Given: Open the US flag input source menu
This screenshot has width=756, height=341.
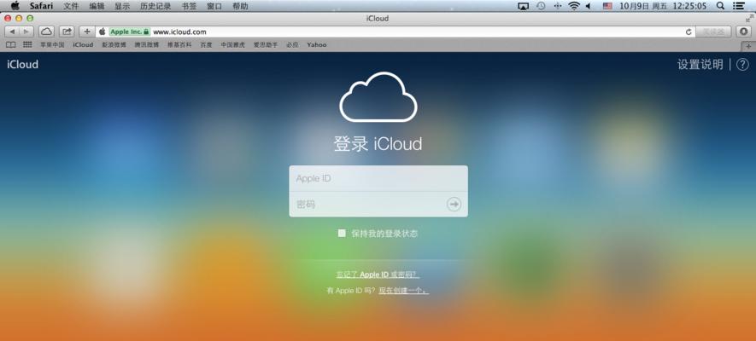Looking at the screenshot, I should point(607,6).
